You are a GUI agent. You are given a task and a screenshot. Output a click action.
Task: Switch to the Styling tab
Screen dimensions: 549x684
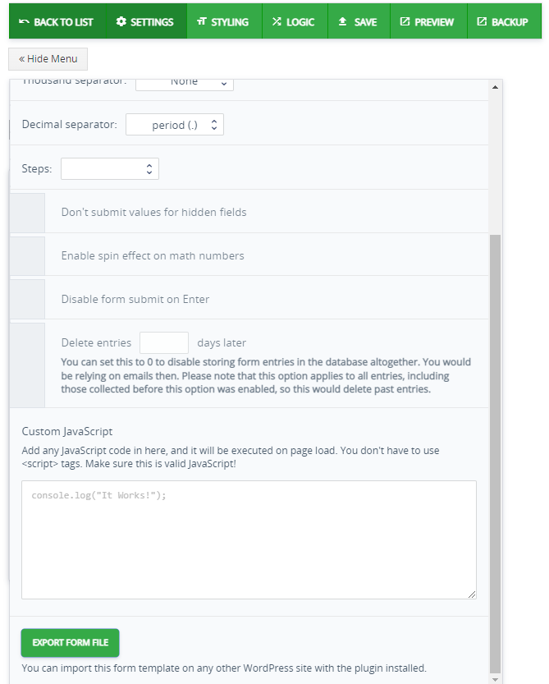point(225,21)
